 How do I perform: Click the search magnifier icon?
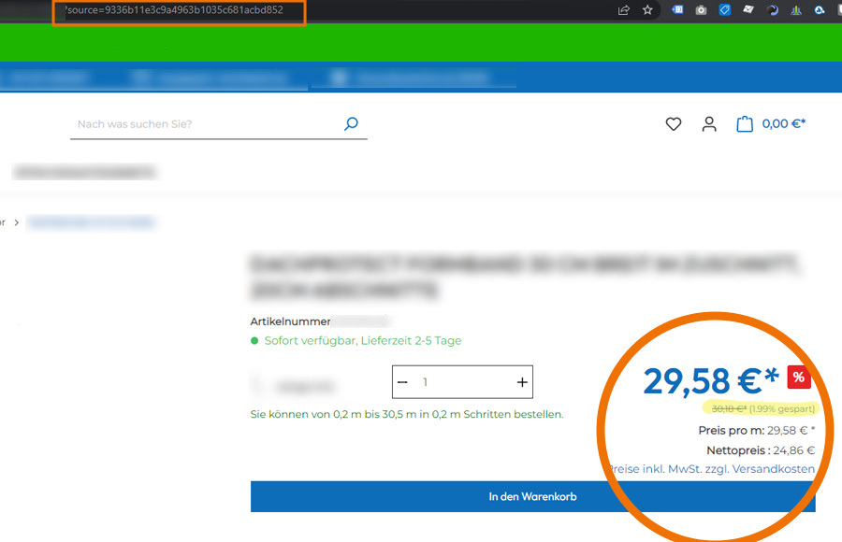(x=351, y=123)
